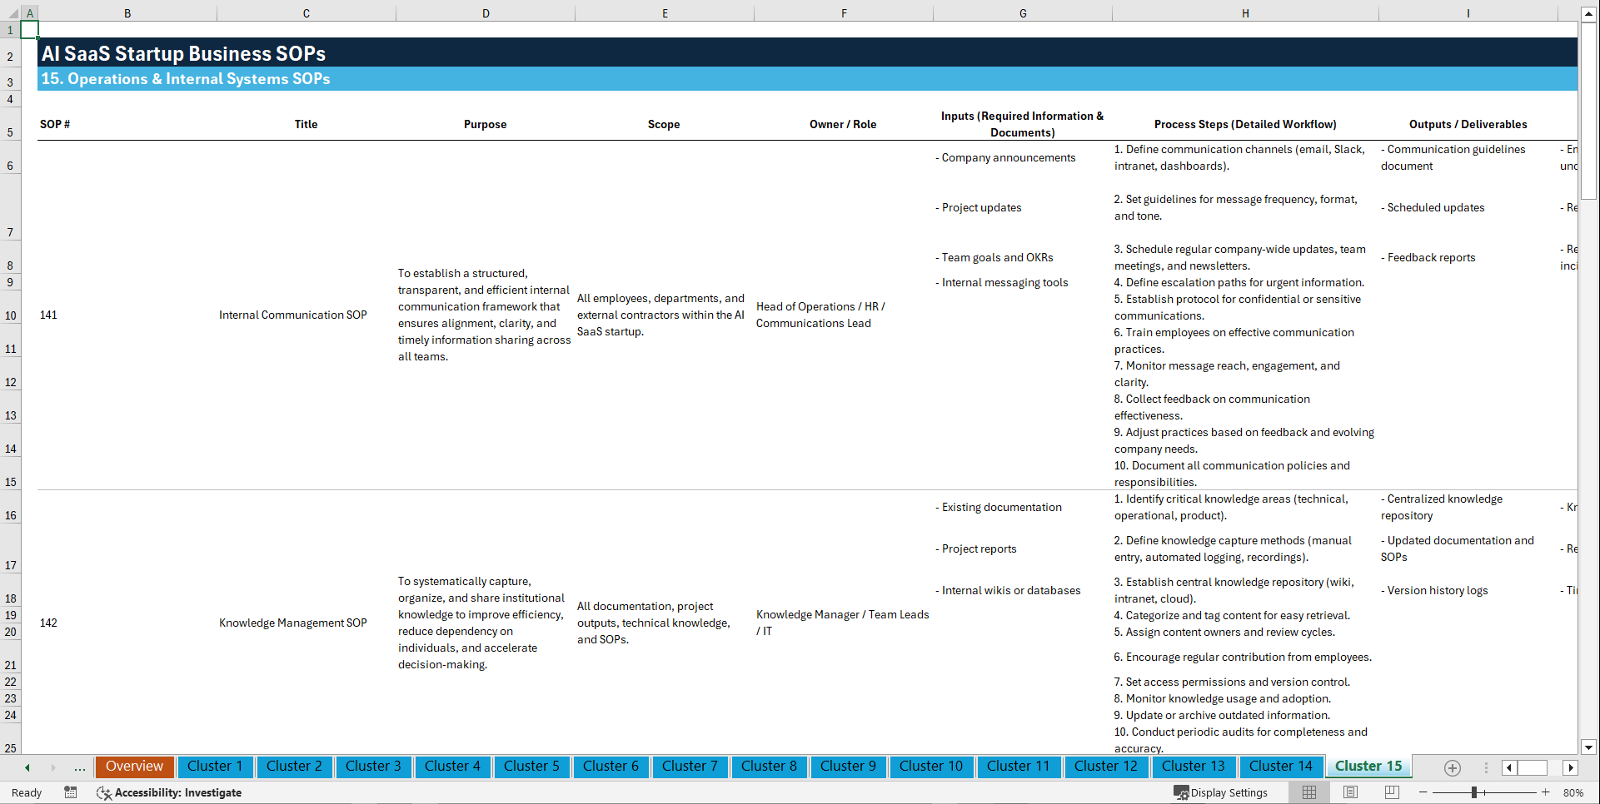Switch to Normal view
Image resolution: width=1600 pixels, height=804 pixels.
point(1308,792)
